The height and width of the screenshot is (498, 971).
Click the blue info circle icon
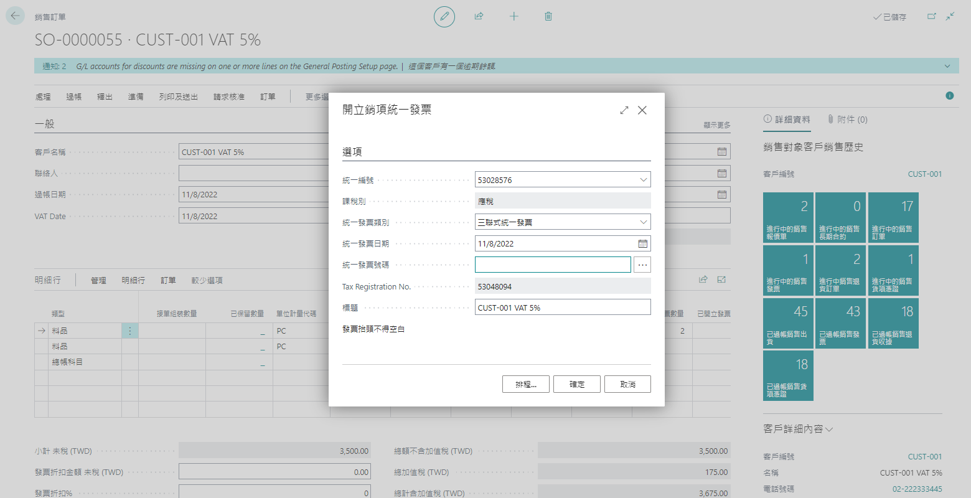(949, 96)
